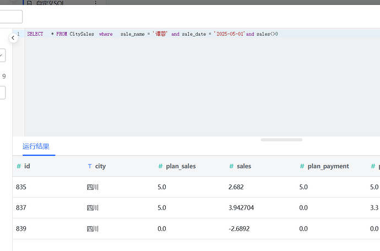Select the id cell 835

pyautogui.click(x=21, y=187)
